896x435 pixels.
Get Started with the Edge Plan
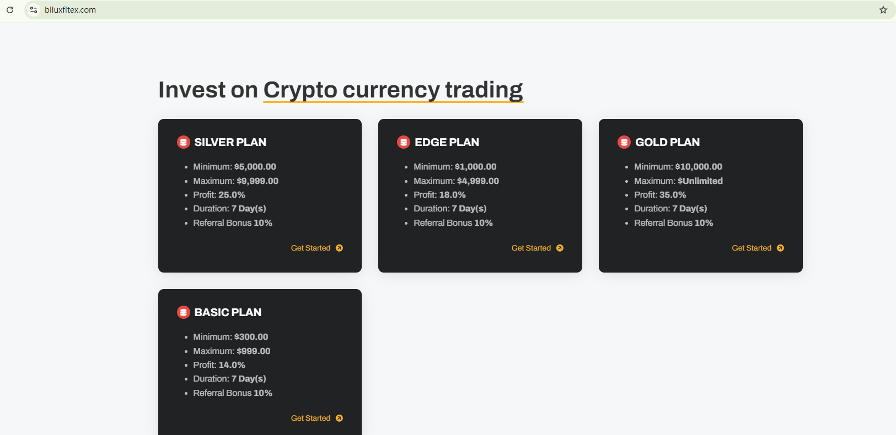(x=531, y=248)
